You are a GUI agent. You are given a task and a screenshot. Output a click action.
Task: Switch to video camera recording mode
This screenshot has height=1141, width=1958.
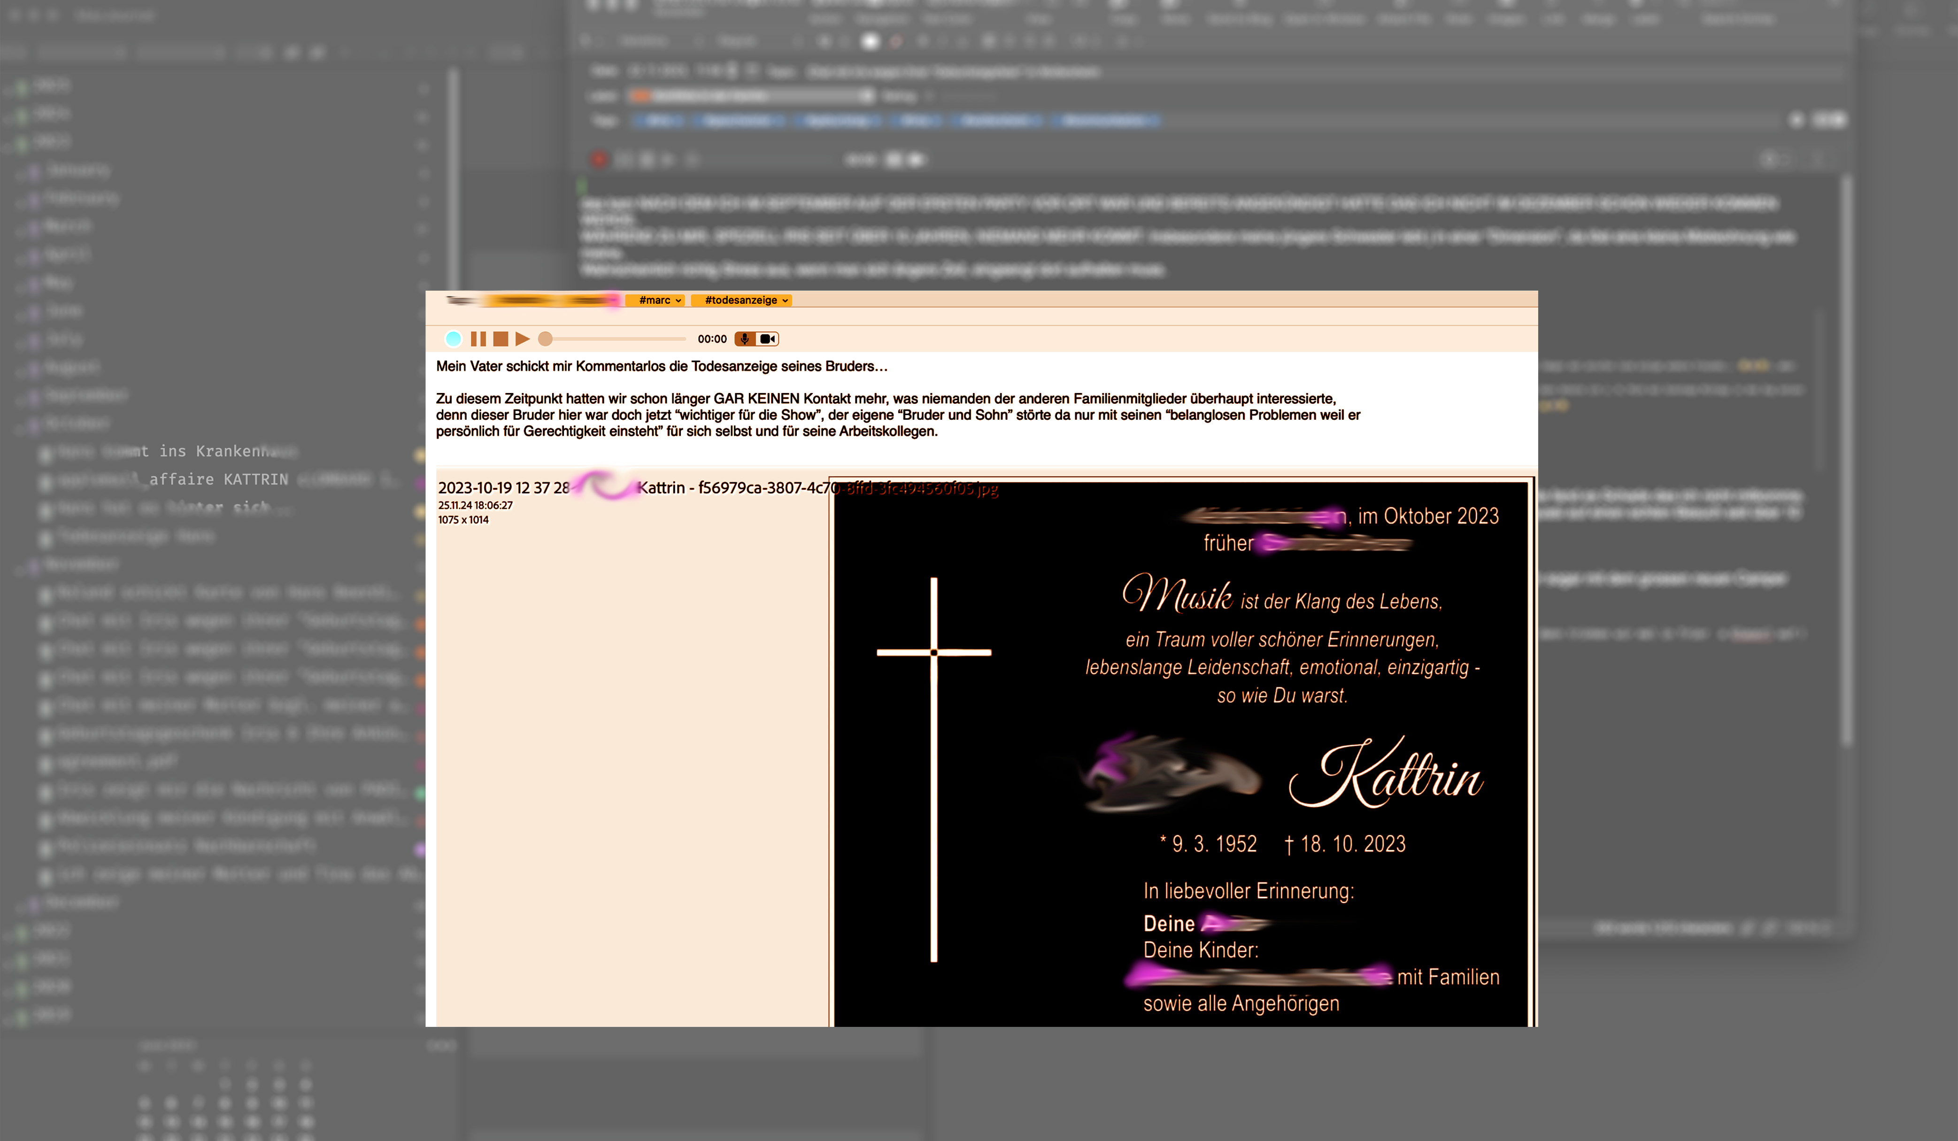tap(768, 339)
